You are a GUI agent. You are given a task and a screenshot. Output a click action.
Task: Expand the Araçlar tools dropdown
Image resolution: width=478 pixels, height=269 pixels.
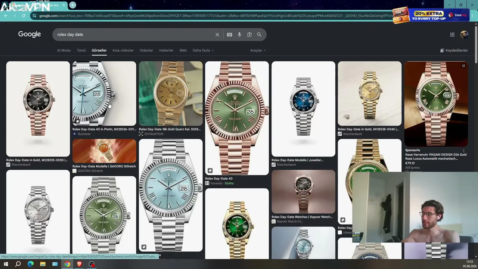tap(258, 50)
